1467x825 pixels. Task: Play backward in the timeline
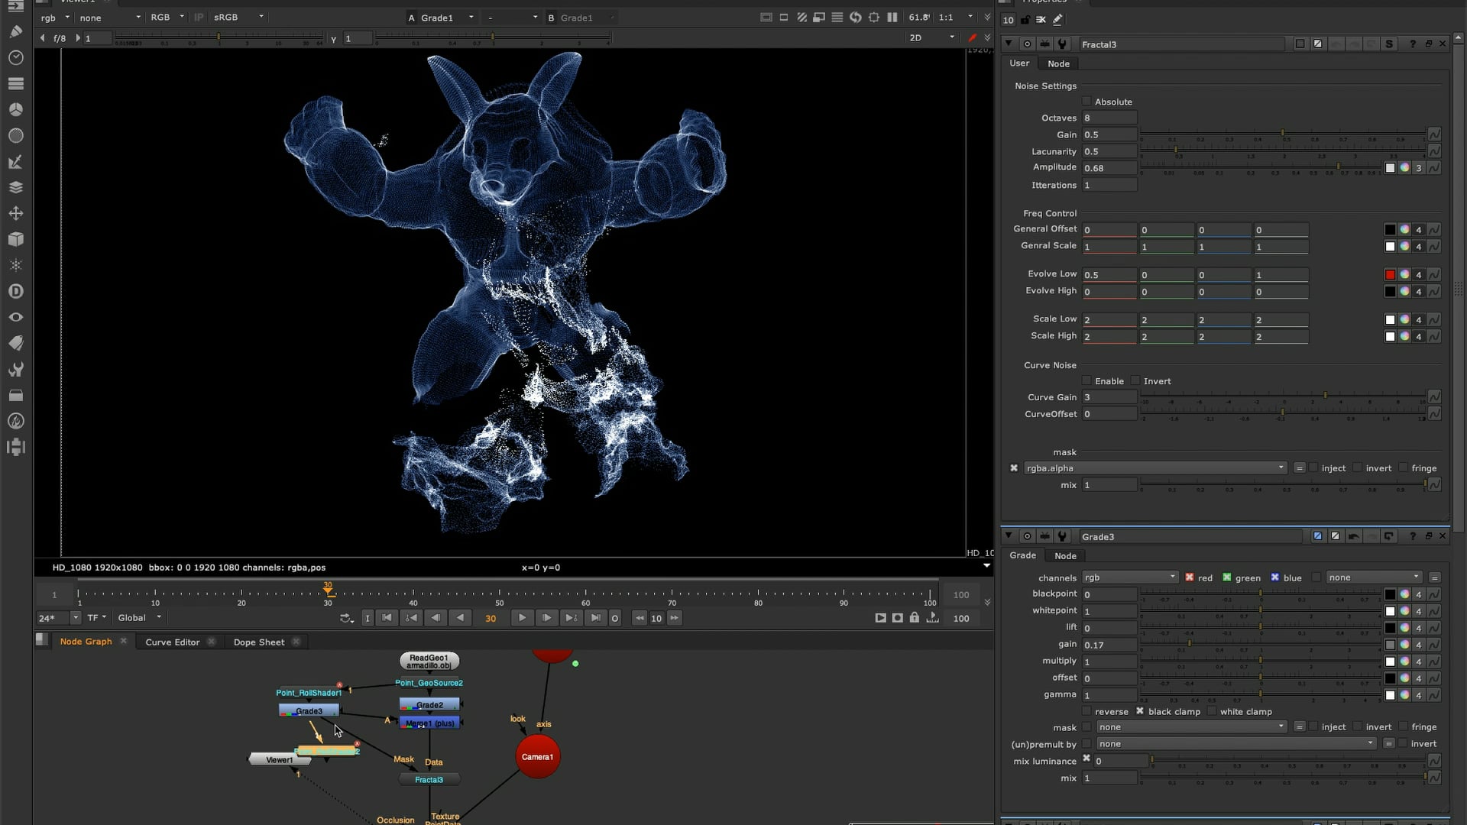click(x=460, y=618)
